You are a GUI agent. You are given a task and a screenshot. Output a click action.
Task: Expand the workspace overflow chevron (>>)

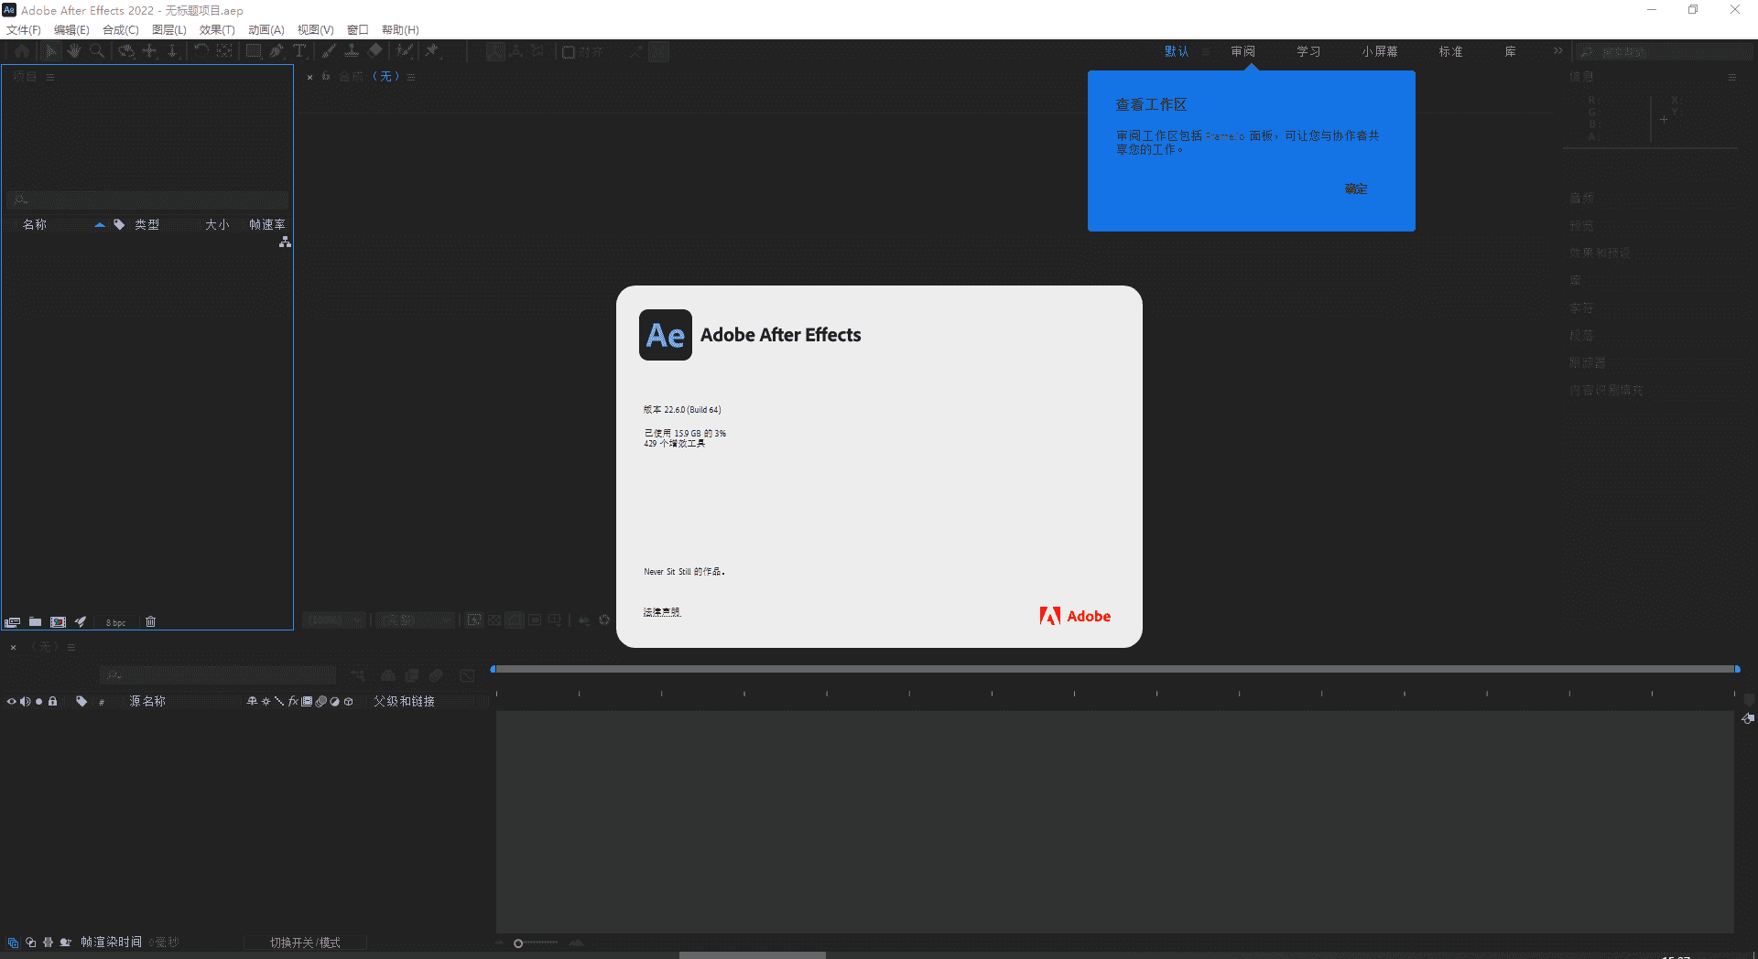(x=1557, y=51)
